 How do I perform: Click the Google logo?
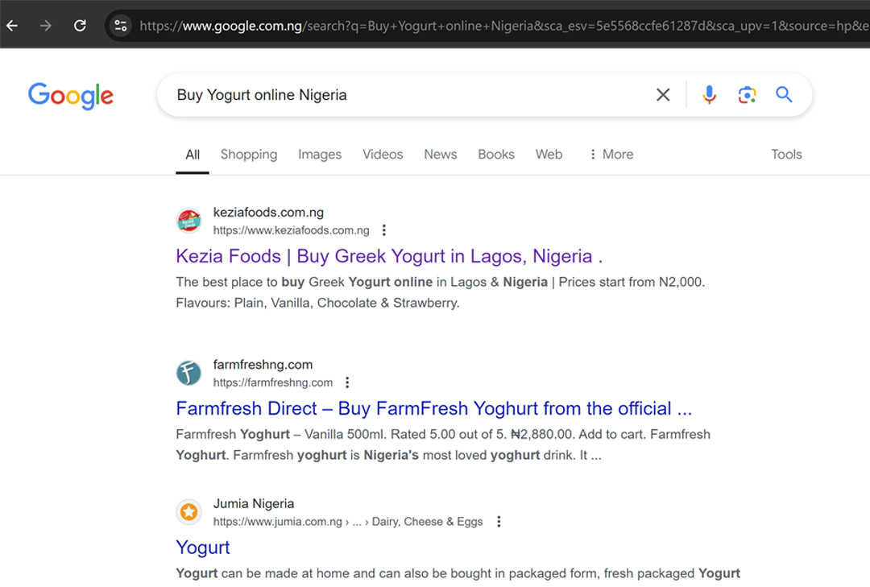click(71, 96)
